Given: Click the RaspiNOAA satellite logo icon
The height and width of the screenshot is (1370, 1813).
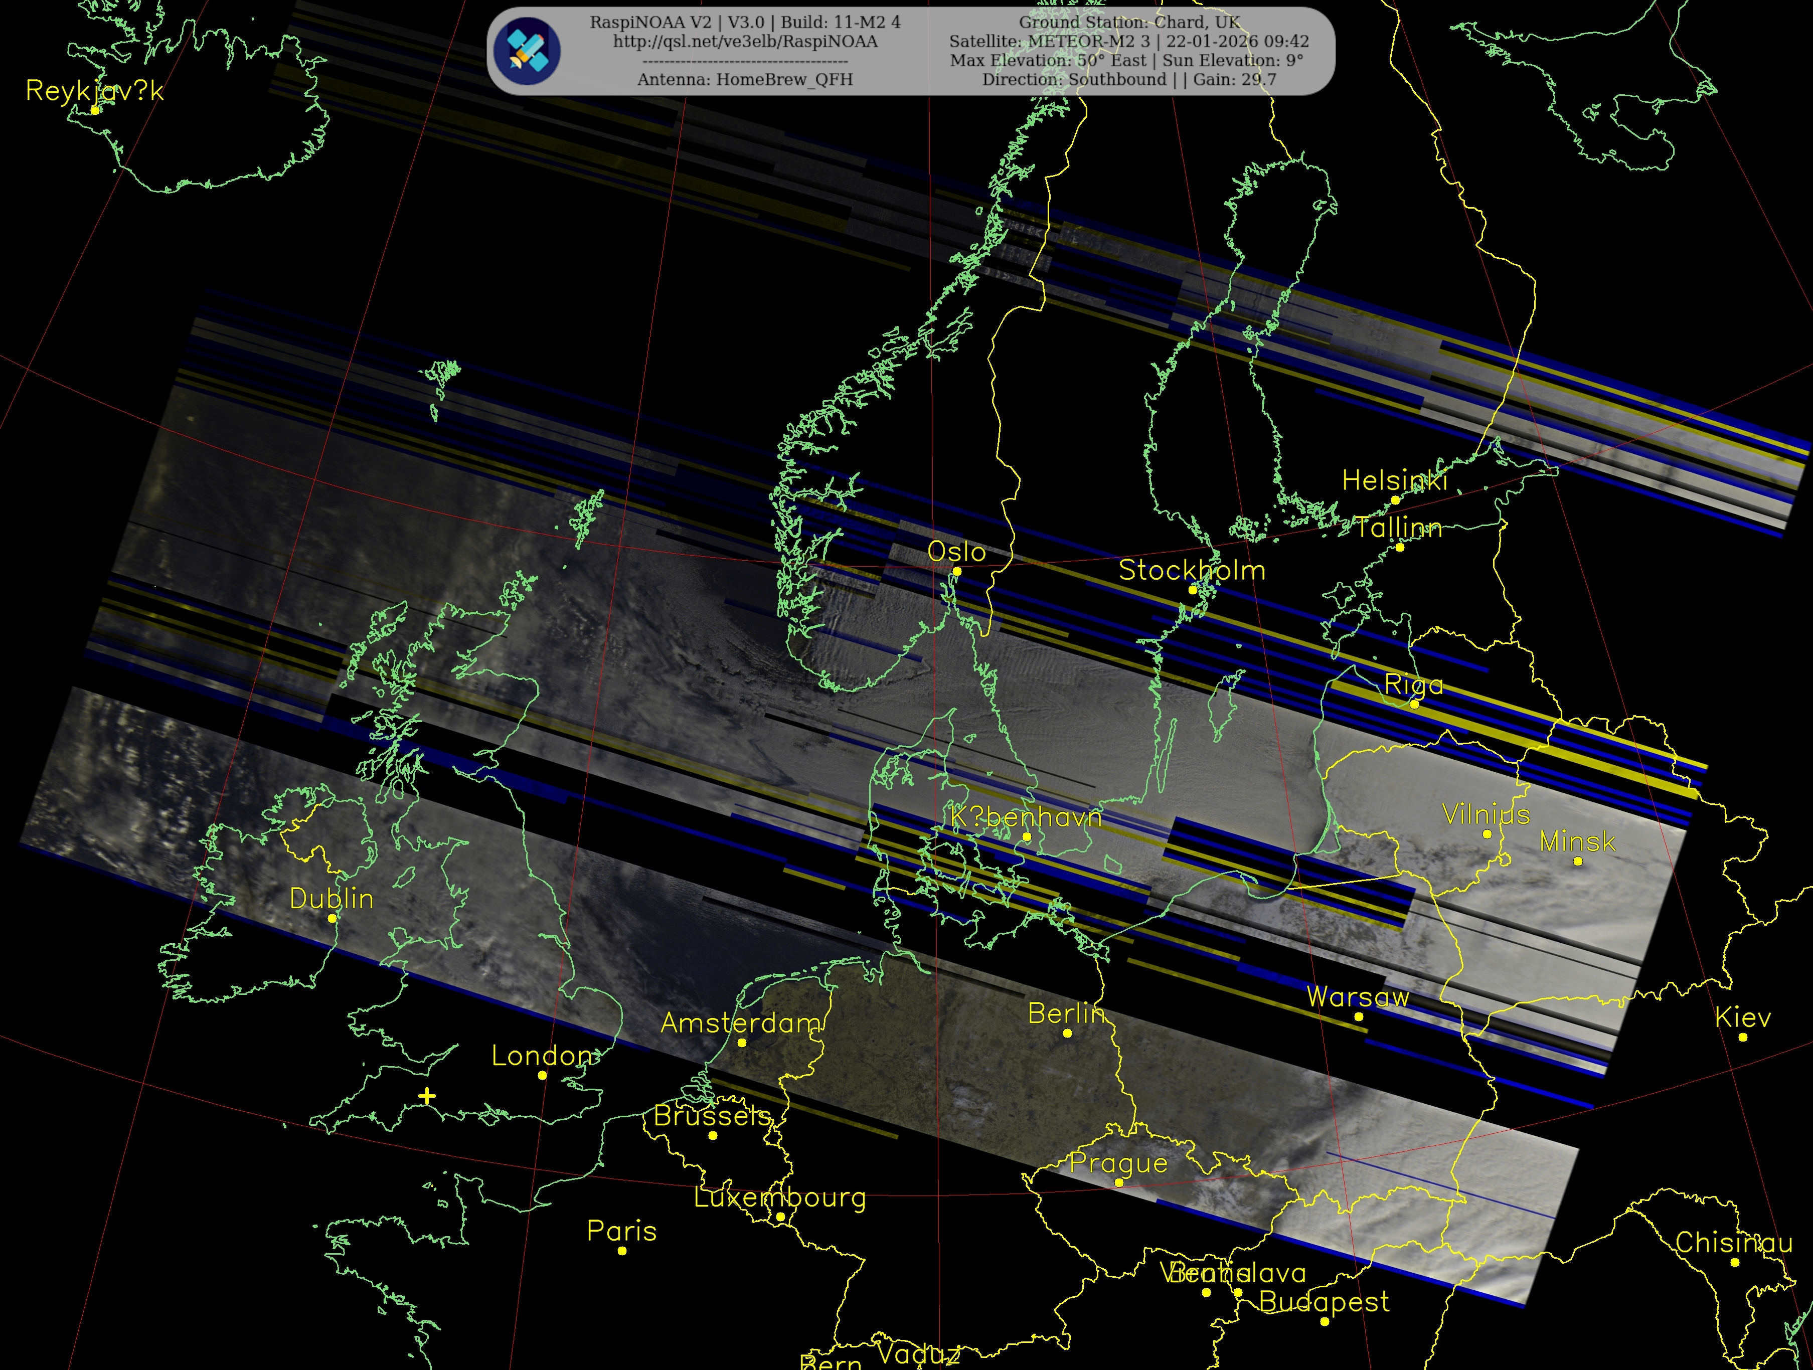Looking at the screenshot, I should (527, 51).
